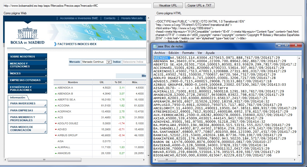Open ABENGOA A in the web table
The width and height of the screenshot is (307, 167).
[x=65, y=88]
